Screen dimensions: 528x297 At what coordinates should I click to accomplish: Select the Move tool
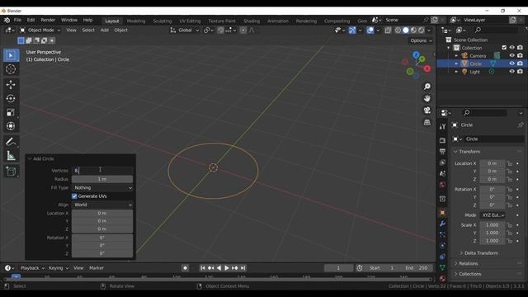(11, 84)
